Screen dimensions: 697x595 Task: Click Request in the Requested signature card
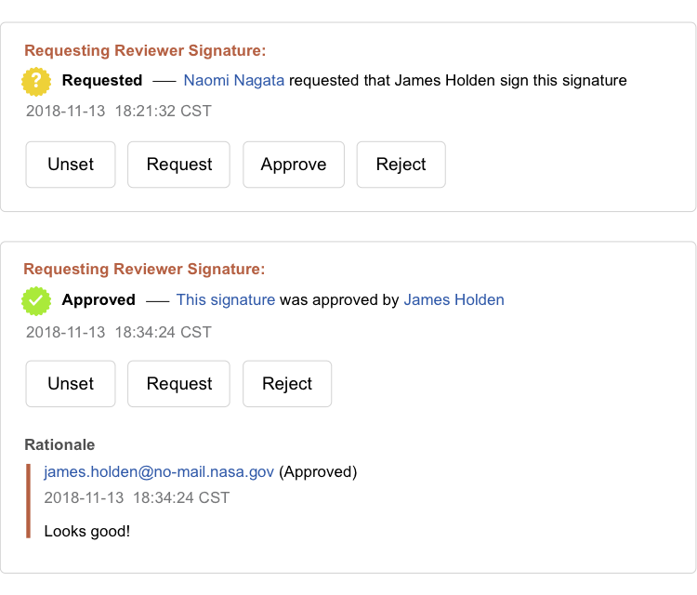[x=178, y=165]
